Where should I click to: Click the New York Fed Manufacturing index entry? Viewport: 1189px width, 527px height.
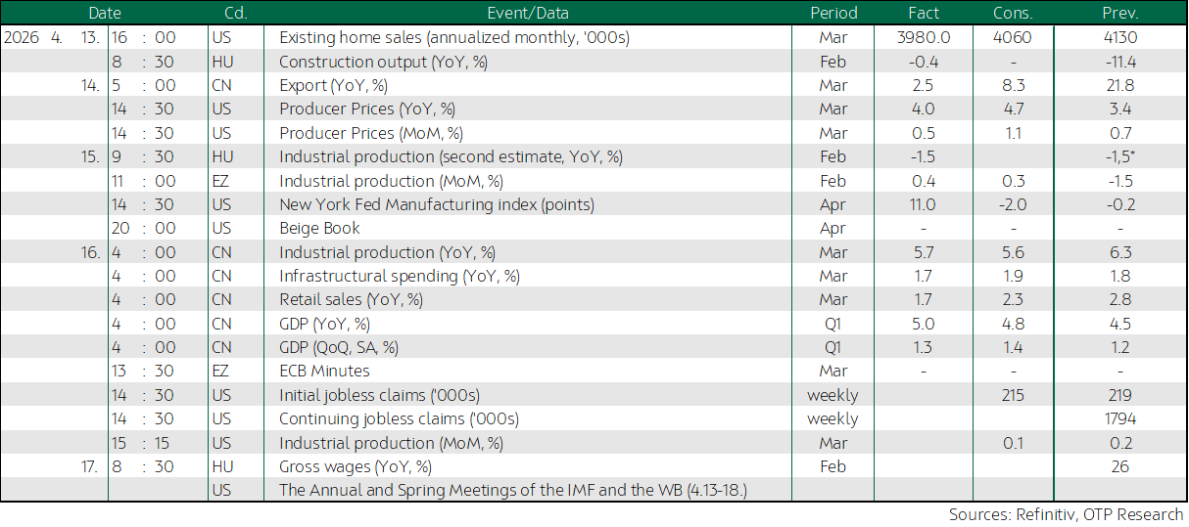pyautogui.click(x=437, y=204)
